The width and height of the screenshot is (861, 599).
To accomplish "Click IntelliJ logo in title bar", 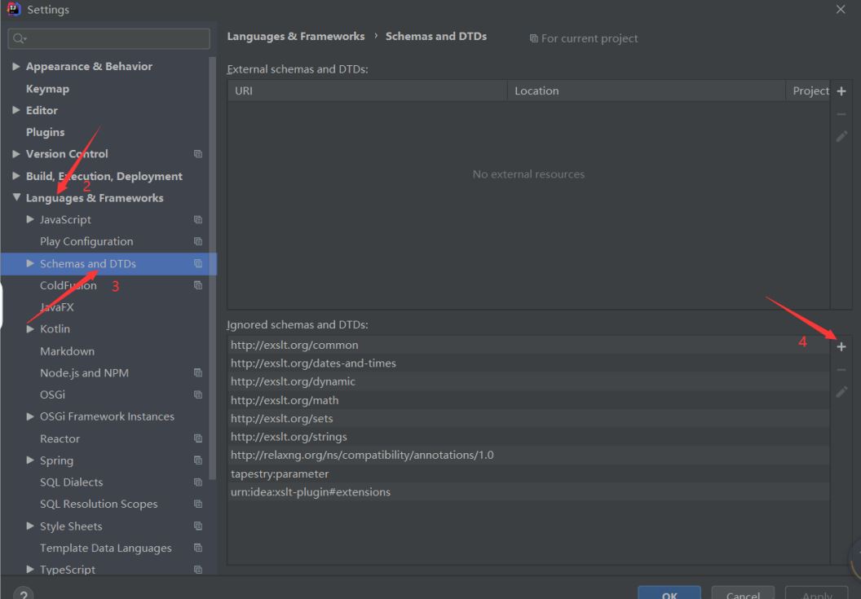I will coord(14,9).
